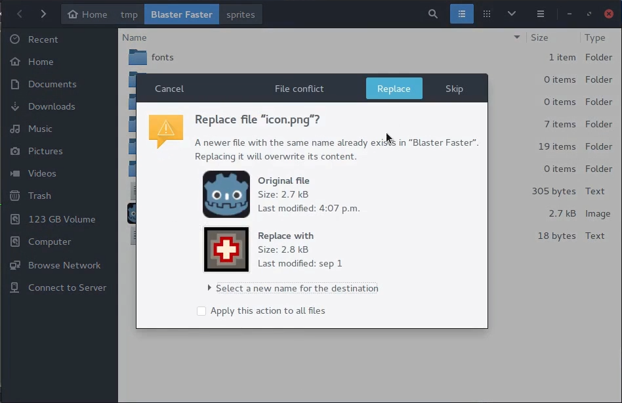Image resolution: width=622 pixels, height=403 pixels.
Task: Click the Blaster Faster breadcrumb
Action: (x=182, y=14)
